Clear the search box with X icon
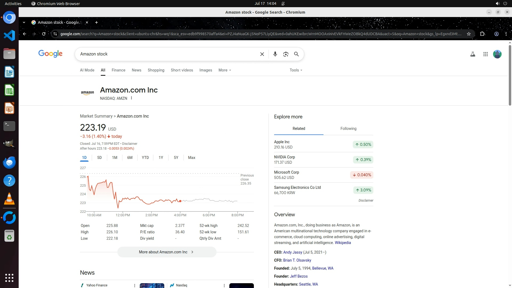Viewport: 512px width, 288px height. pos(262,54)
